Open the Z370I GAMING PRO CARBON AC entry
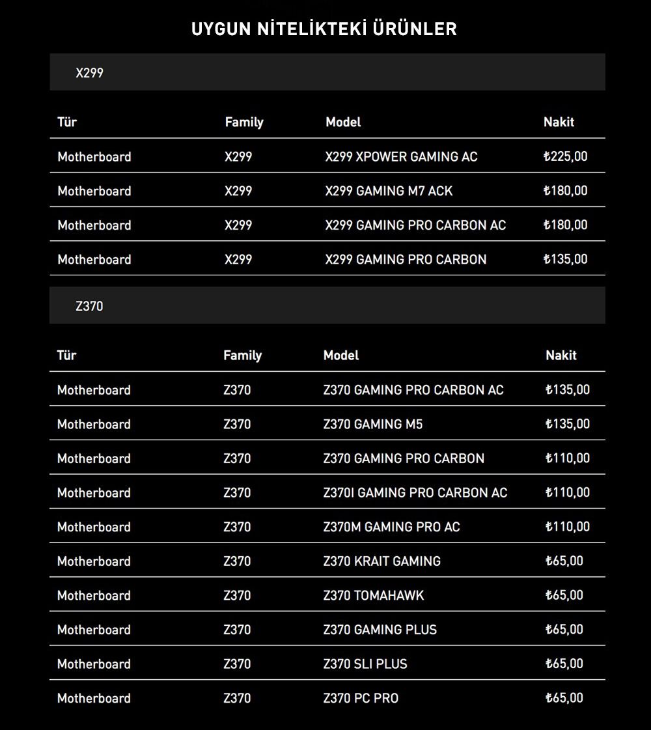Viewport: 651px width, 730px height. point(415,493)
